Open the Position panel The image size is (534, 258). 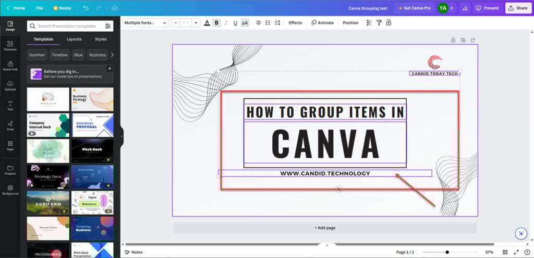[350, 23]
